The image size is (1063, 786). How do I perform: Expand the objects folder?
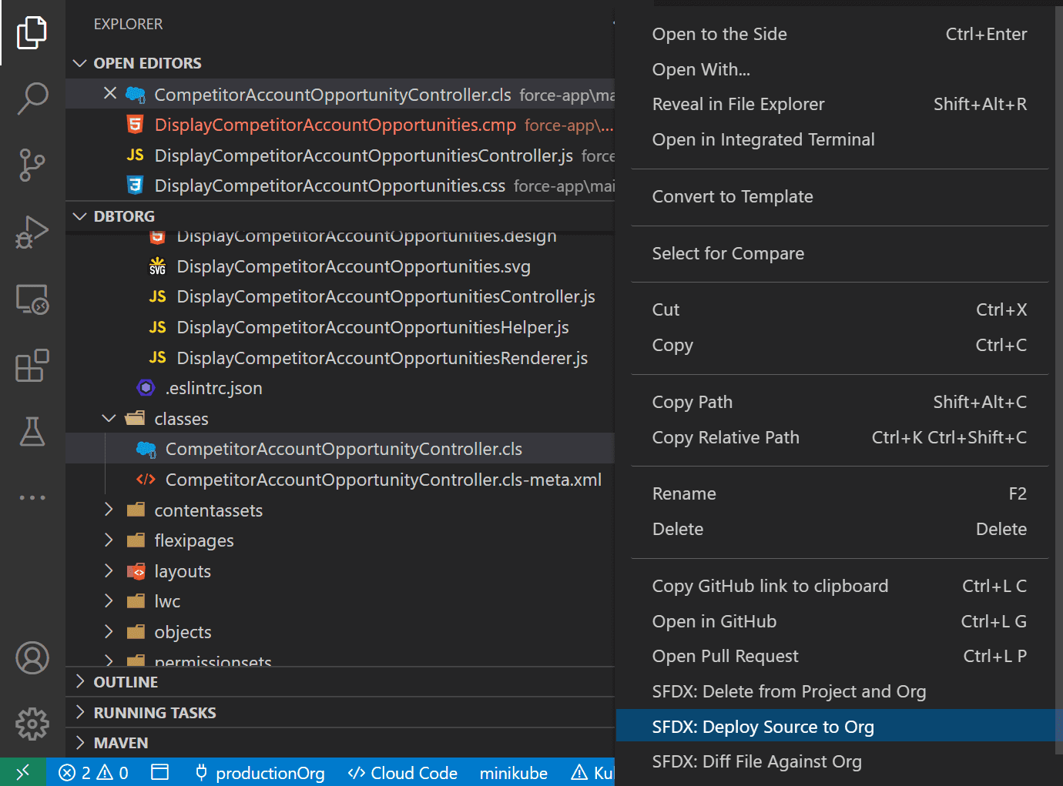click(109, 632)
